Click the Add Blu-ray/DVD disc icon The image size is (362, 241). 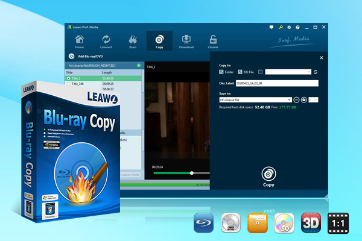tap(72, 56)
